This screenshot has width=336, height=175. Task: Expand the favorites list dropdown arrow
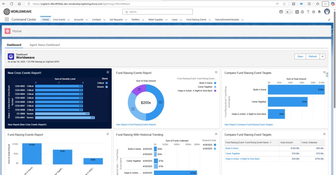tap(291, 12)
